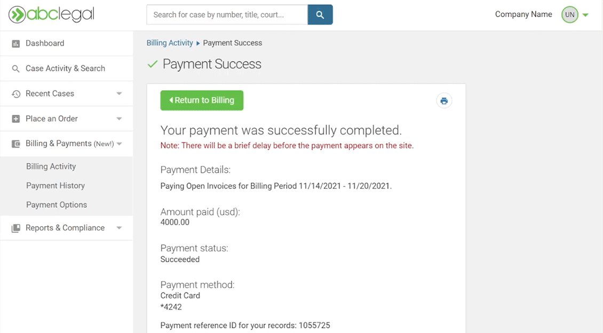Click the Return to Billing button

202,100
